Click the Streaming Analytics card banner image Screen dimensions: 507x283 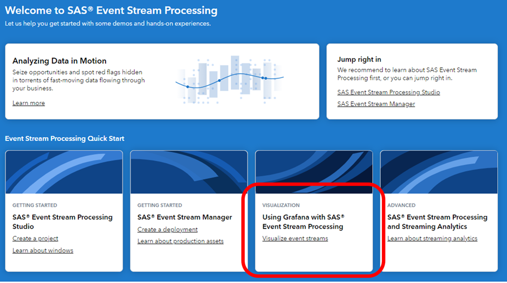[439, 172]
